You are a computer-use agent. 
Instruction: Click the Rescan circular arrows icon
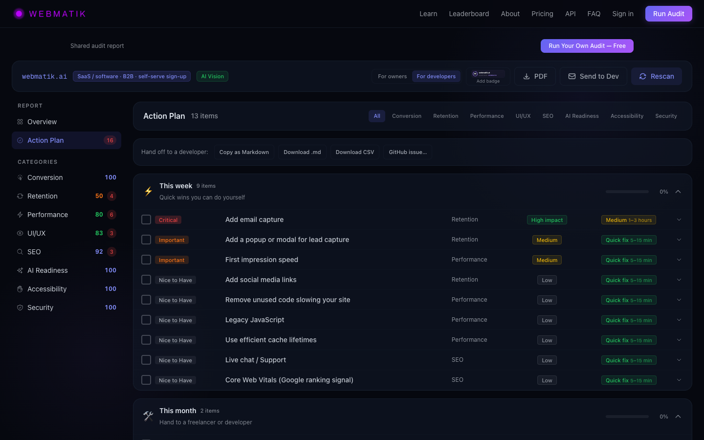tap(643, 76)
